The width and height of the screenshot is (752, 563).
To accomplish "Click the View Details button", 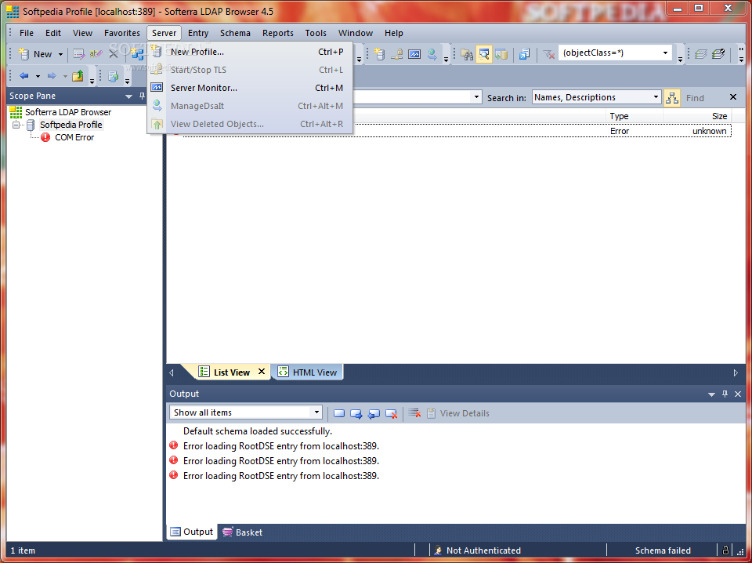I will [458, 413].
